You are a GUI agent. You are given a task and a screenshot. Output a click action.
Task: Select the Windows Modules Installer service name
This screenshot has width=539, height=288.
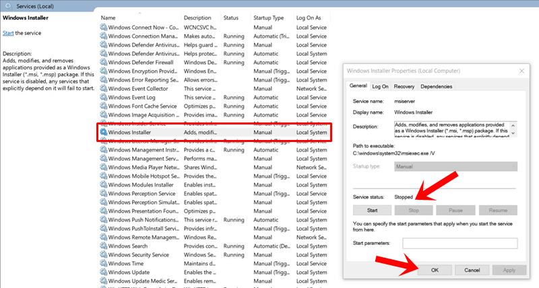(x=141, y=184)
